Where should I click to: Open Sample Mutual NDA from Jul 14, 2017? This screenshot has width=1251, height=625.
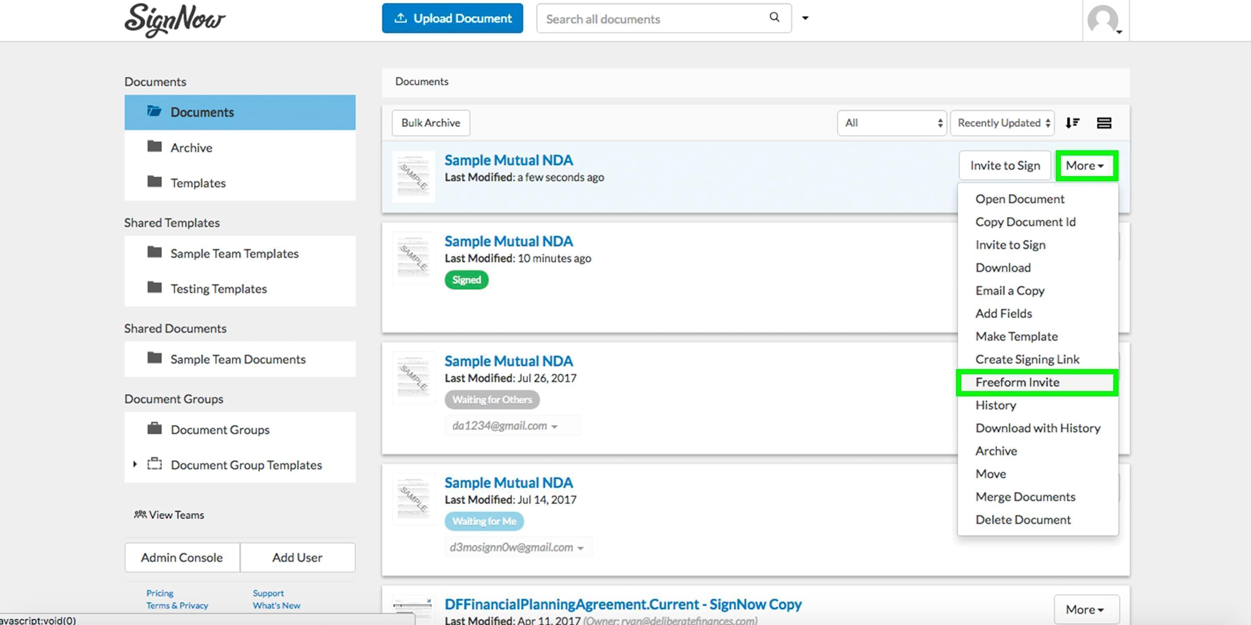pyautogui.click(x=508, y=483)
